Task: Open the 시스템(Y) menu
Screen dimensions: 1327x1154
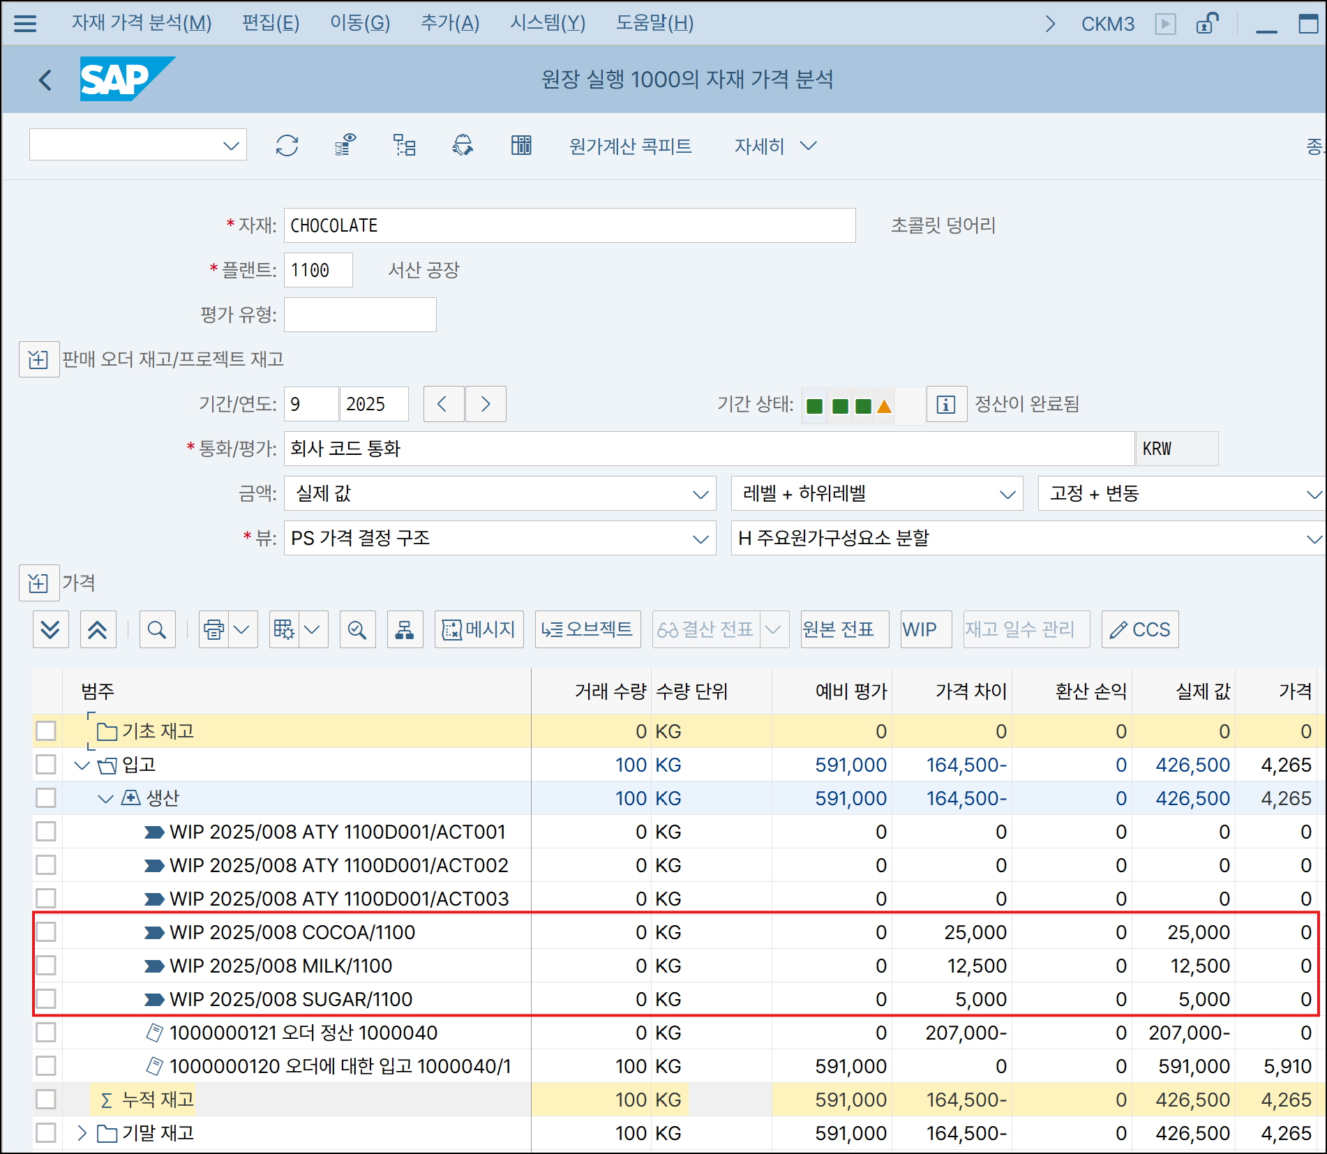Action: [548, 23]
